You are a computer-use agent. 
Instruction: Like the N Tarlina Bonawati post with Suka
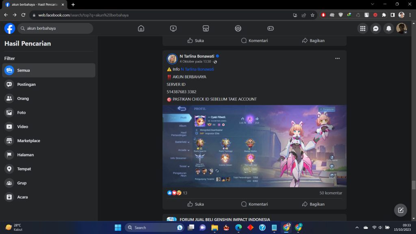195,204
